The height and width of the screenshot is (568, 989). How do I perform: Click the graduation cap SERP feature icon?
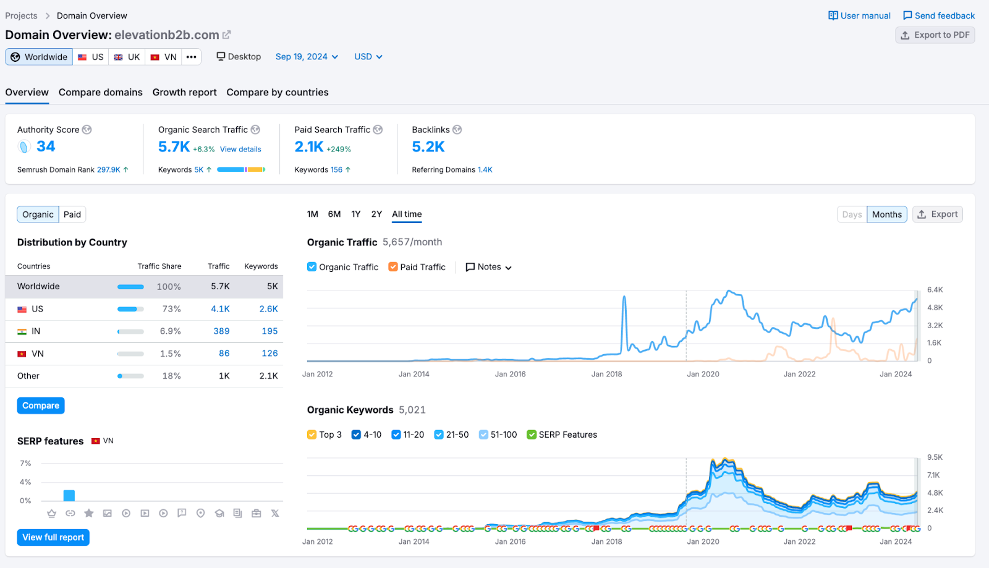click(x=219, y=513)
